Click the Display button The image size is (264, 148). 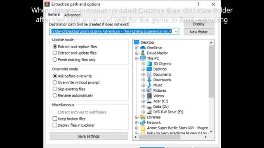[199, 24]
